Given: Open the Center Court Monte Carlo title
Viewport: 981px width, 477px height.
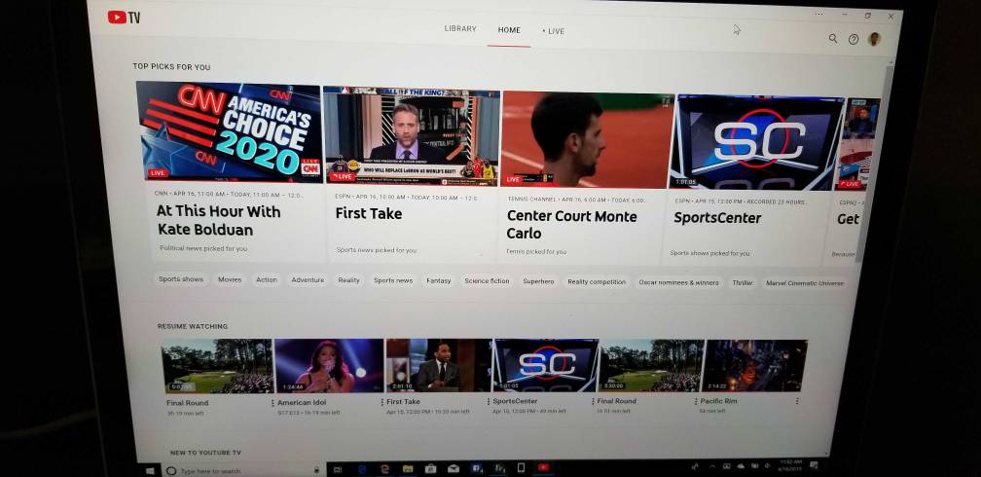Looking at the screenshot, I should pos(572,225).
